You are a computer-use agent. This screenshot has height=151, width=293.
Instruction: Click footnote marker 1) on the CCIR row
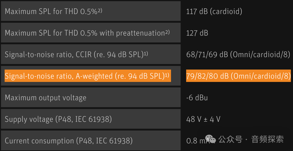(146, 53)
